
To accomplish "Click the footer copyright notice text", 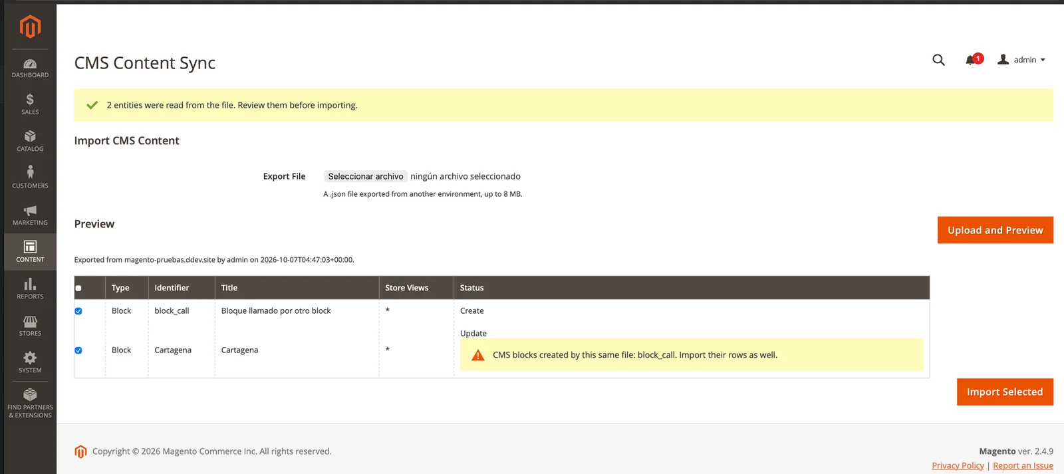I will [212, 451].
